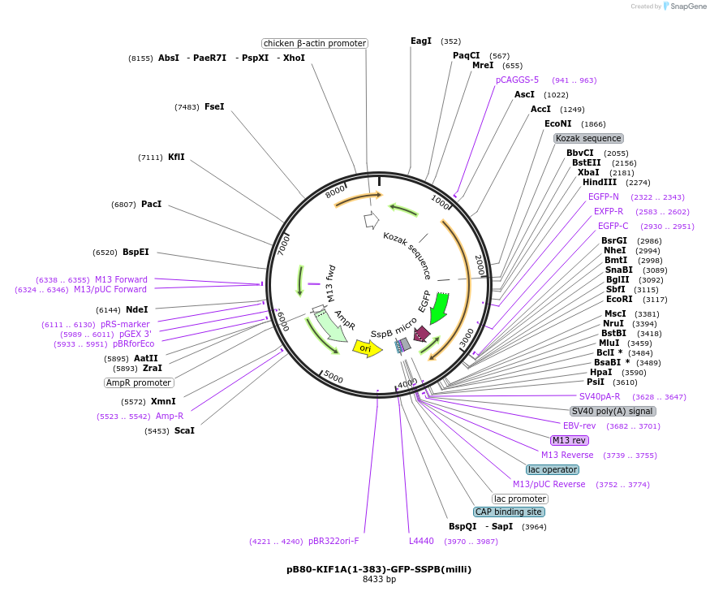Click the HindIII enzyme site label

600,182
